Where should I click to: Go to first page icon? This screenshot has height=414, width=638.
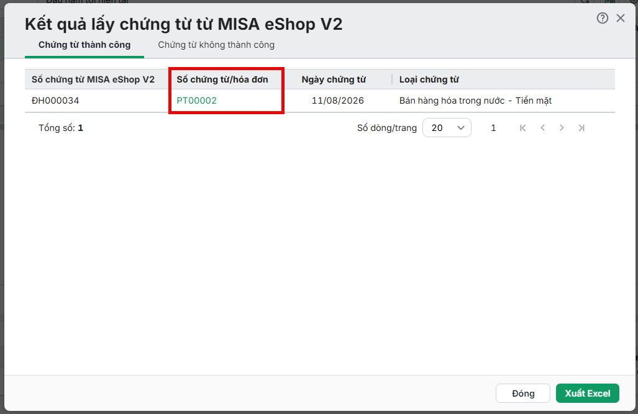(523, 128)
